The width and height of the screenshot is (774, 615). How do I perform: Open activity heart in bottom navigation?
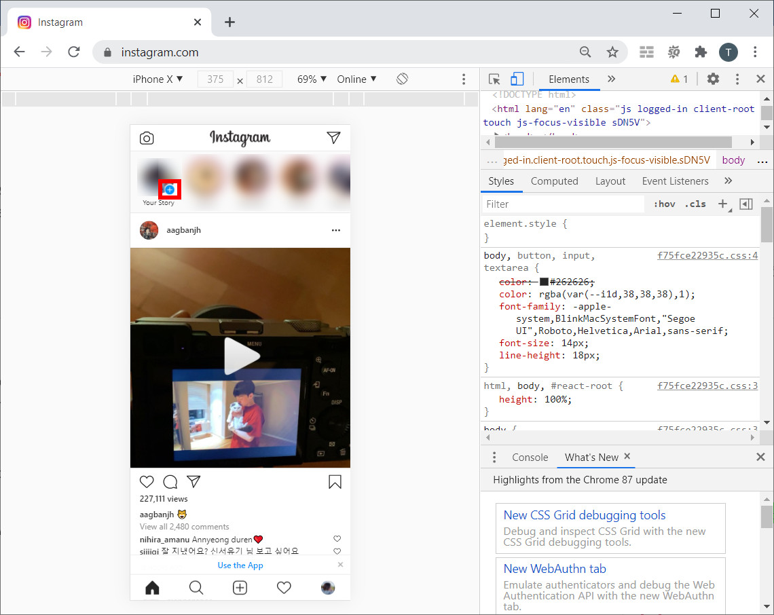284,587
